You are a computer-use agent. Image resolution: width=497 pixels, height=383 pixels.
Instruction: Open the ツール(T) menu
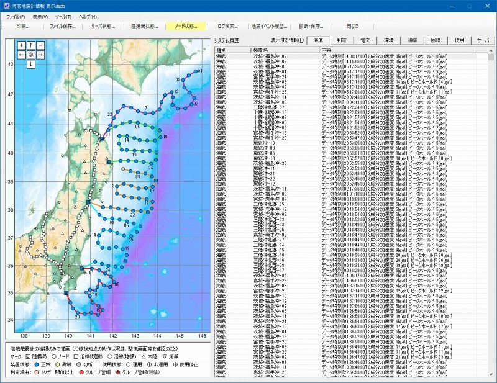point(63,17)
